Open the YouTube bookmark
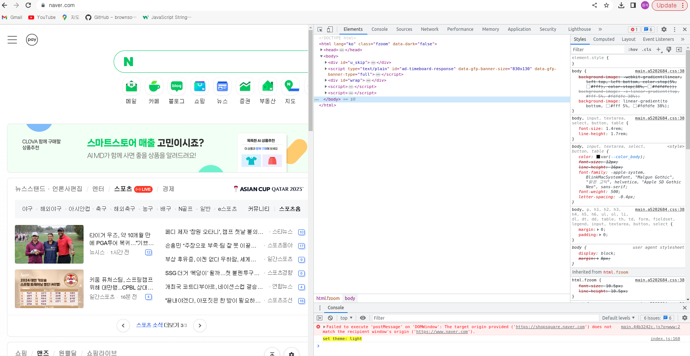The height and width of the screenshot is (356, 690). pyautogui.click(x=42, y=17)
